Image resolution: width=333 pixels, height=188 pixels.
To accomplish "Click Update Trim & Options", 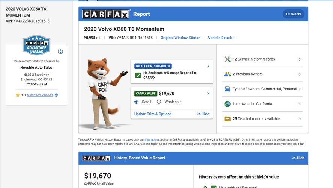I will [153, 114].
